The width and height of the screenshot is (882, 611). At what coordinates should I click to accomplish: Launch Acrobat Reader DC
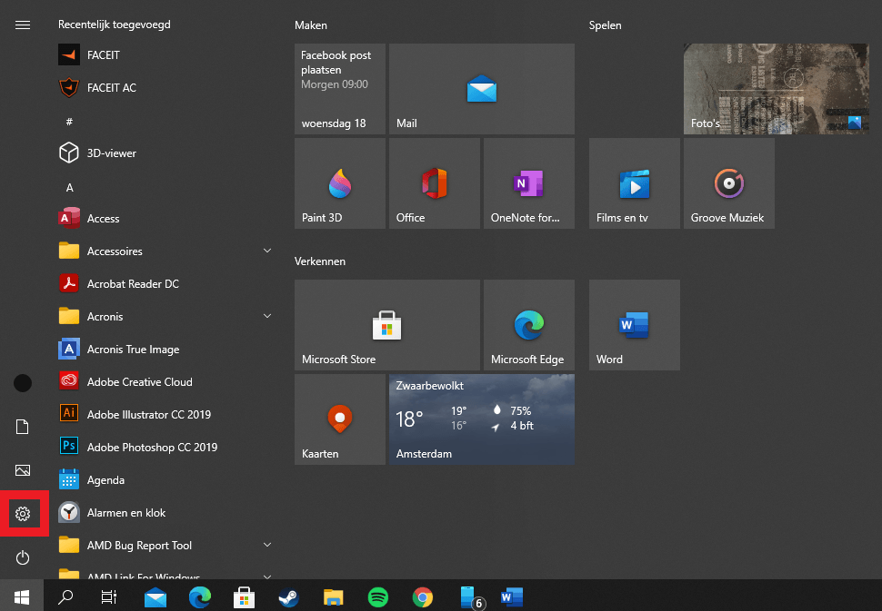[x=165, y=283]
